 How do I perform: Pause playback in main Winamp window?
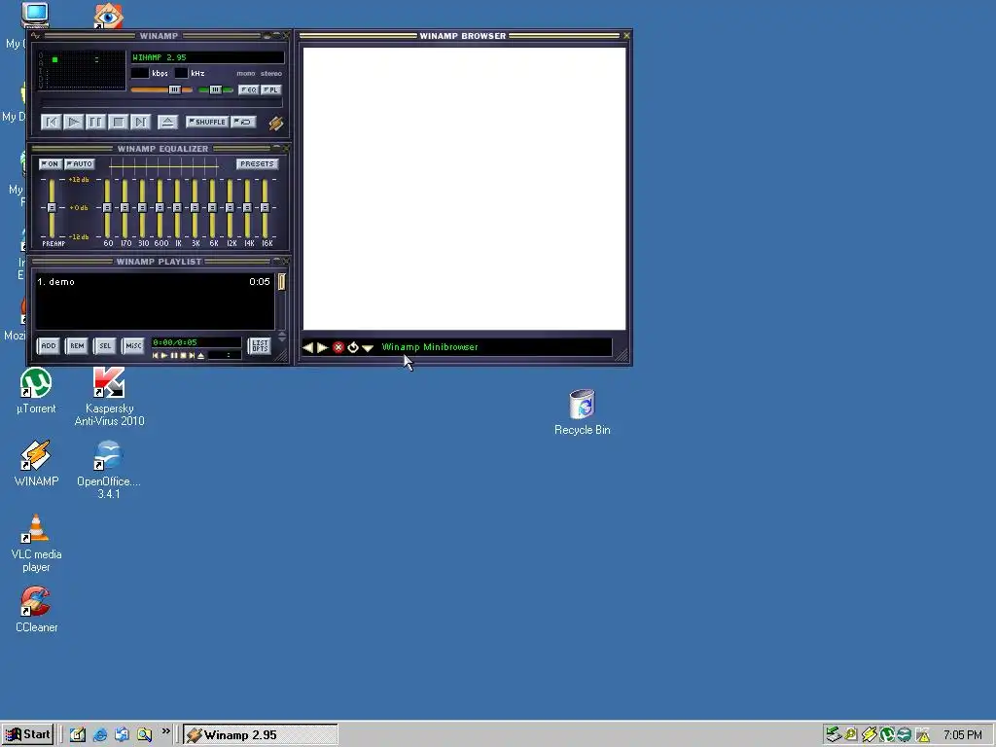[96, 122]
